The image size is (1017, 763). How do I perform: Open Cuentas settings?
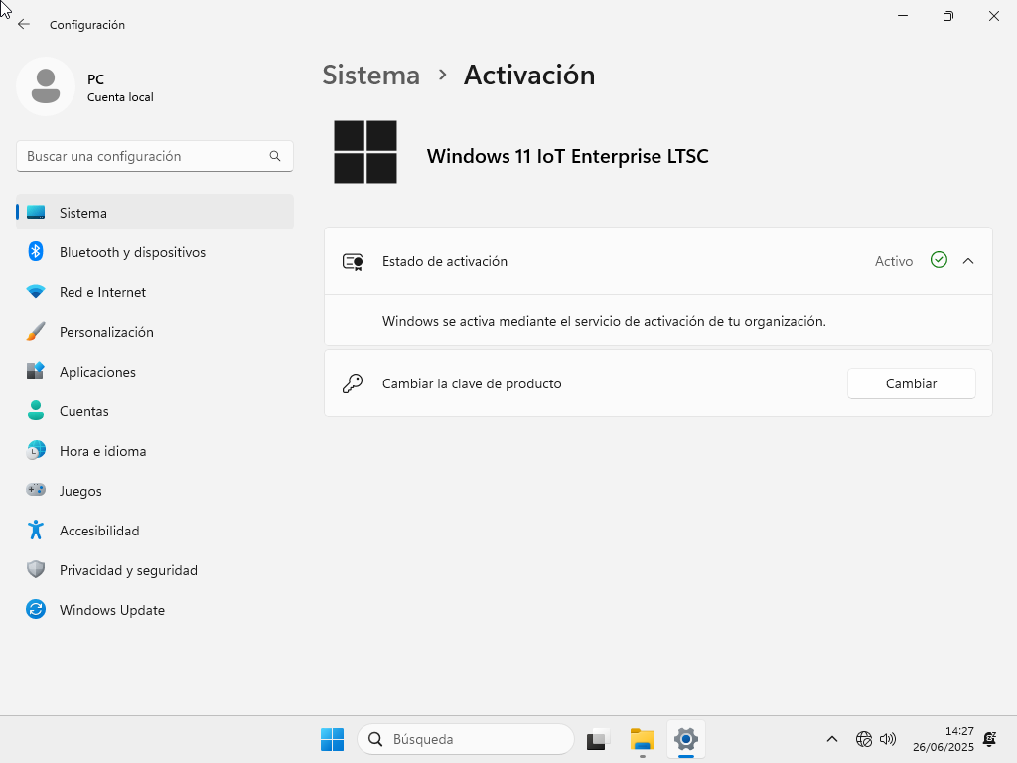pyautogui.click(x=155, y=411)
